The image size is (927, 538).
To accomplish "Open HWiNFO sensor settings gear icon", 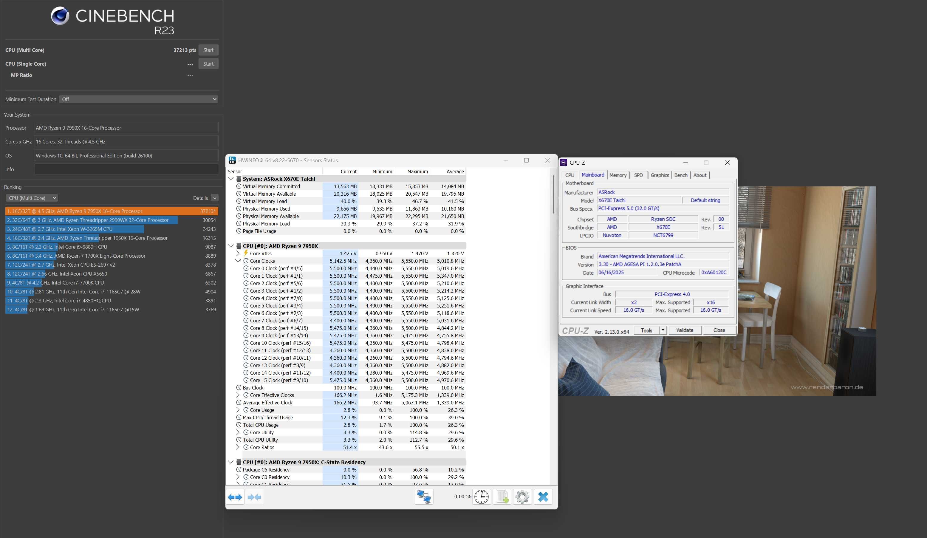I will click(522, 497).
